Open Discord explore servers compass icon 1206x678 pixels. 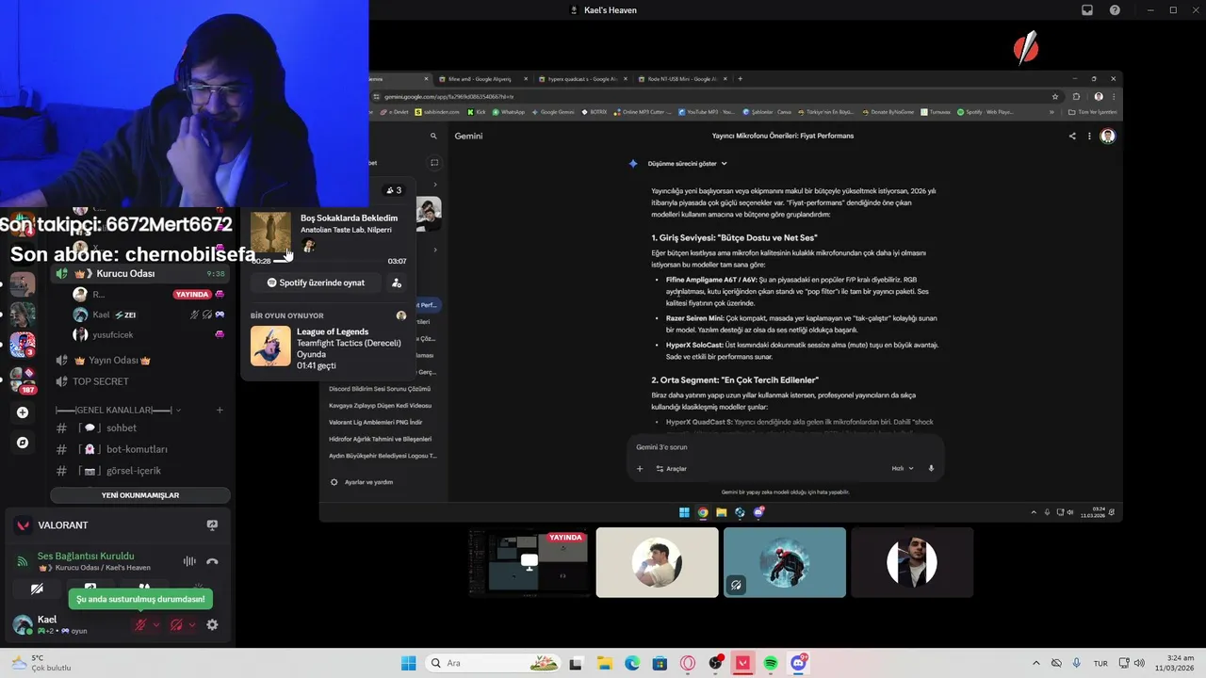[23, 443]
